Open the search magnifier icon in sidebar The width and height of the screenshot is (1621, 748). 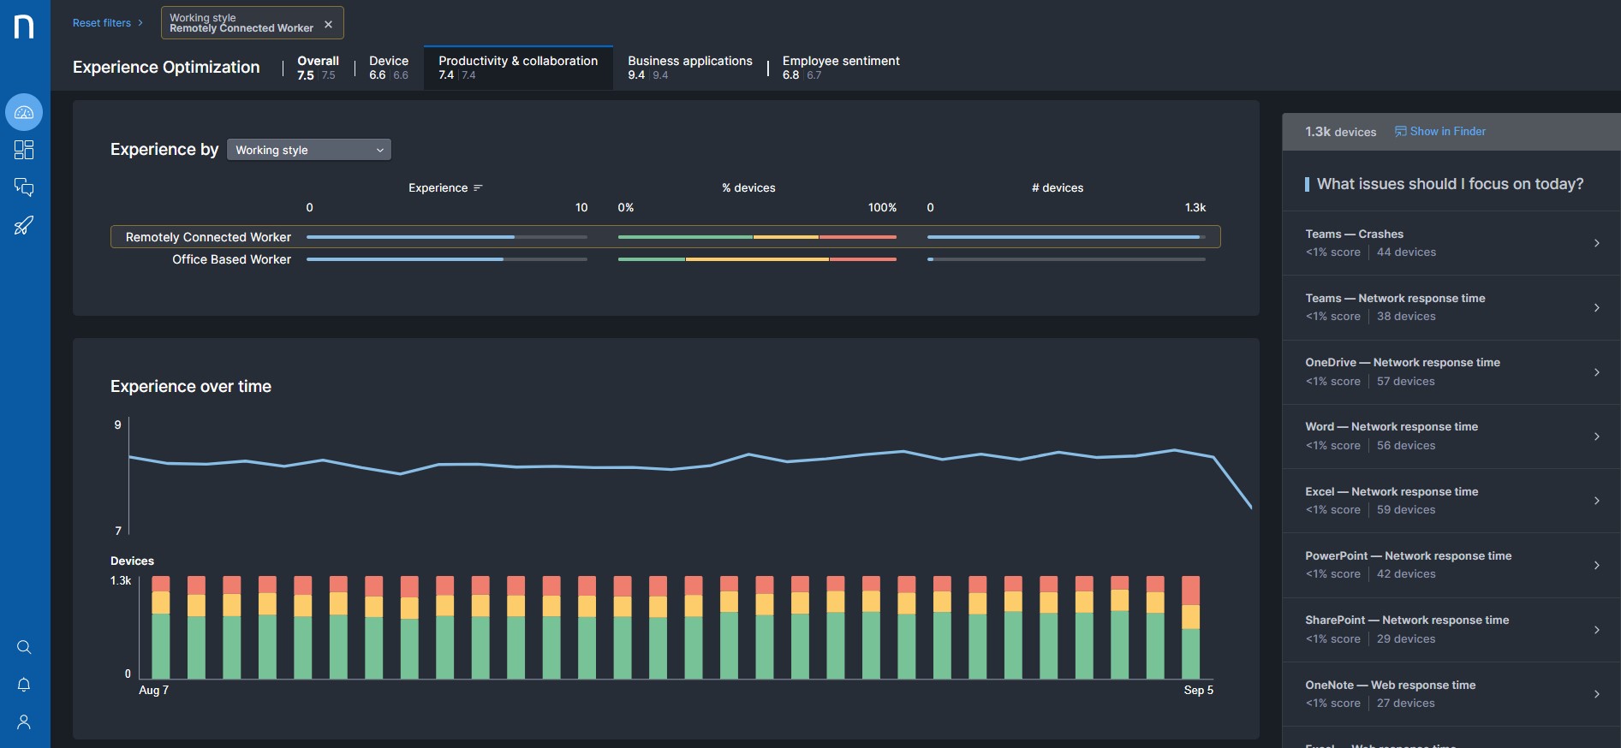click(x=24, y=647)
